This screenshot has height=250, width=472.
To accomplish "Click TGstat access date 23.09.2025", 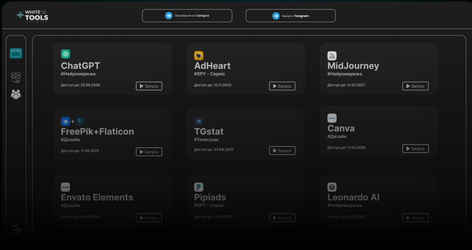I will tap(214, 149).
